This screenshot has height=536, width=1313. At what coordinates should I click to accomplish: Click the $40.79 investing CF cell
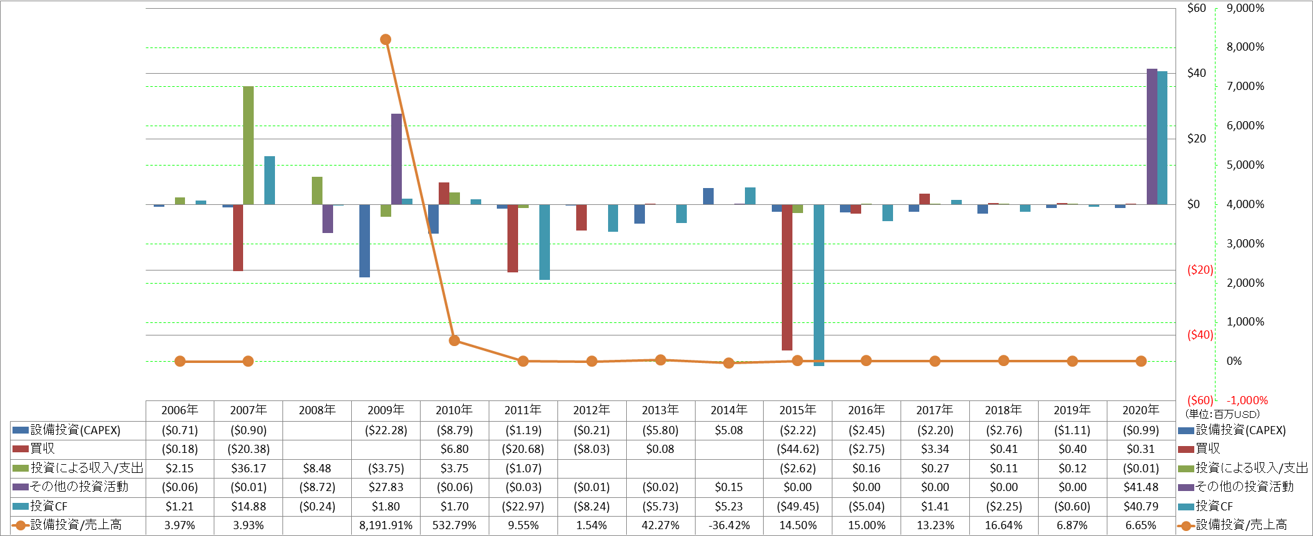1141,507
